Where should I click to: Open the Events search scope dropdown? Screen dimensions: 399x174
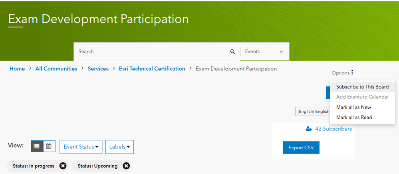[x=264, y=52]
